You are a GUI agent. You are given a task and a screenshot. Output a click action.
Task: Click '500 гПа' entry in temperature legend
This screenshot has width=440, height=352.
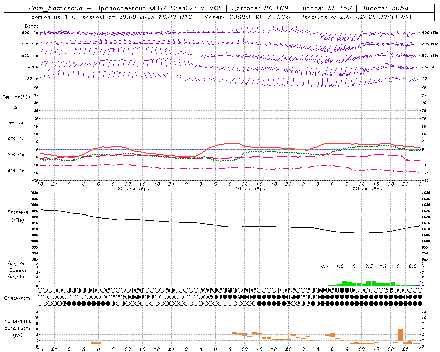click(16, 171)
